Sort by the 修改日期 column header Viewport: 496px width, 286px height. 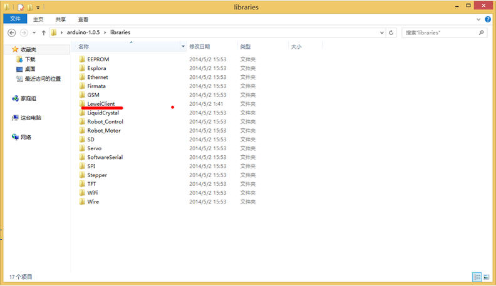point(199,46)
